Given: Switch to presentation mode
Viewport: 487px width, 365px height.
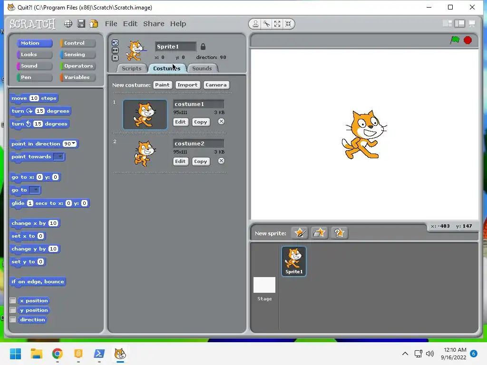Looking at the screenshot, I should pos(472,24).
